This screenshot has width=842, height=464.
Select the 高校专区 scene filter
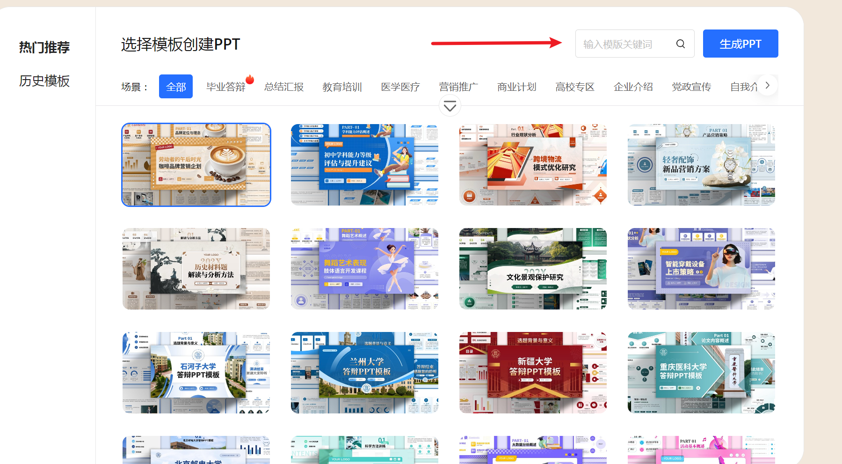575,87
